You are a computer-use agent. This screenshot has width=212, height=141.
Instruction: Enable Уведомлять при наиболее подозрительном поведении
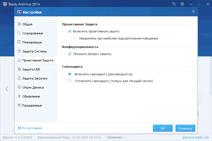pyautogui.click(x=75, y=38)
